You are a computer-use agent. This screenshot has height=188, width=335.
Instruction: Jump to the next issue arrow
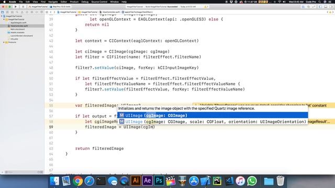(x=333, y=12)
